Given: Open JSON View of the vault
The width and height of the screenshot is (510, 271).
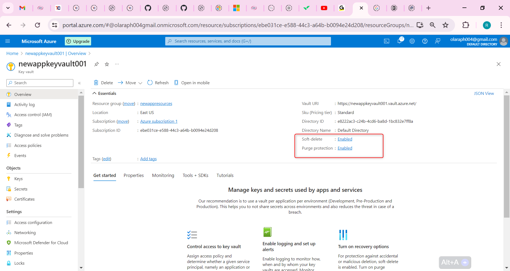Looking at the screenshot, I should pos(484,93).
